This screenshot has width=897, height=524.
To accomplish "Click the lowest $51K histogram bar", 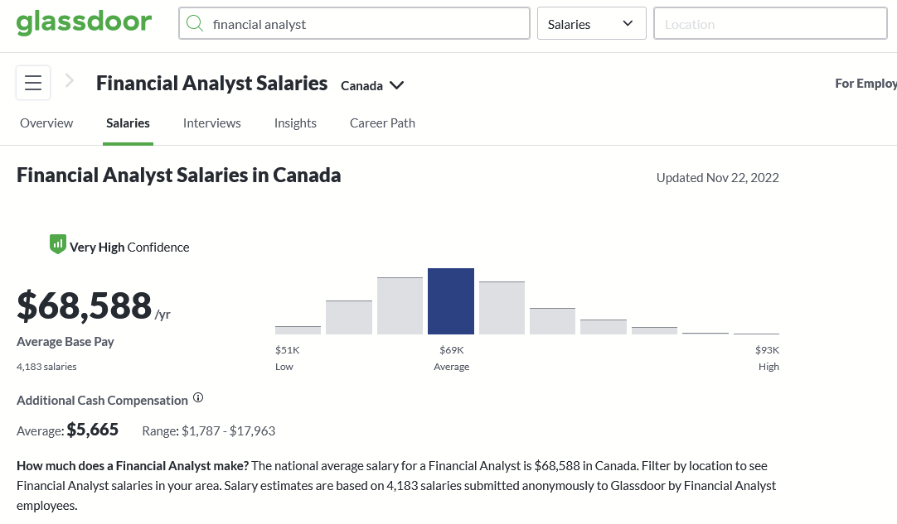I will click(298, 329).
